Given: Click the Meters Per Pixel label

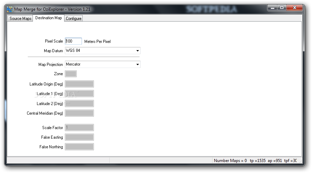Looking at the screenshot, I should pos(97,42).
